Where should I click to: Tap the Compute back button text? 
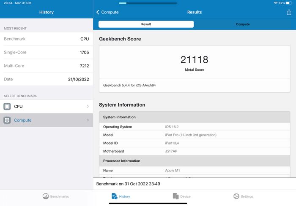click(110, 12)
